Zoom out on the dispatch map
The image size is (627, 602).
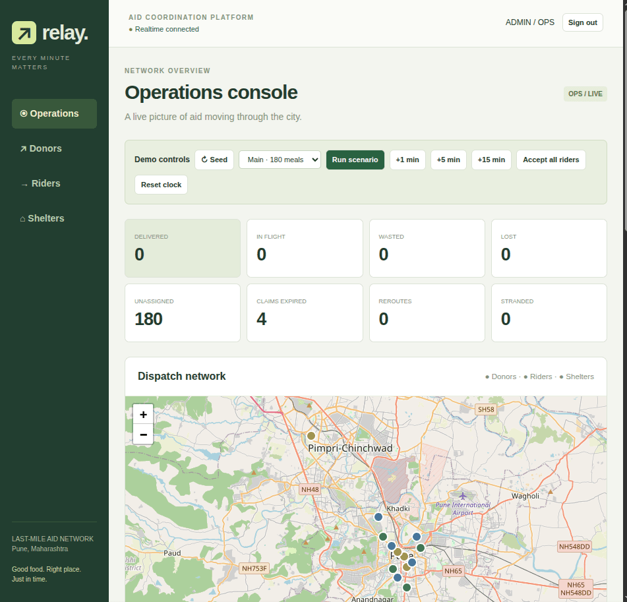click(143, 435)
